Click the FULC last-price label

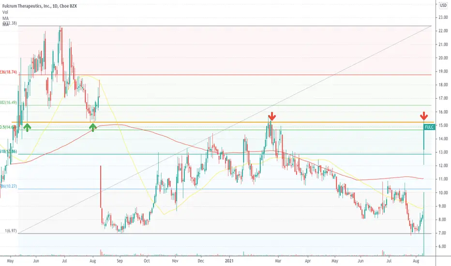[429, 127]
